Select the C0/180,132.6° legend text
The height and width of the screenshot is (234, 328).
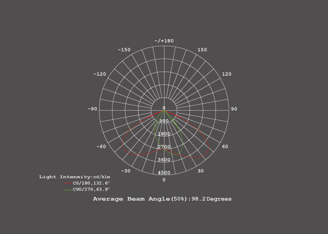pyautogui.click(x=91, y=183)
